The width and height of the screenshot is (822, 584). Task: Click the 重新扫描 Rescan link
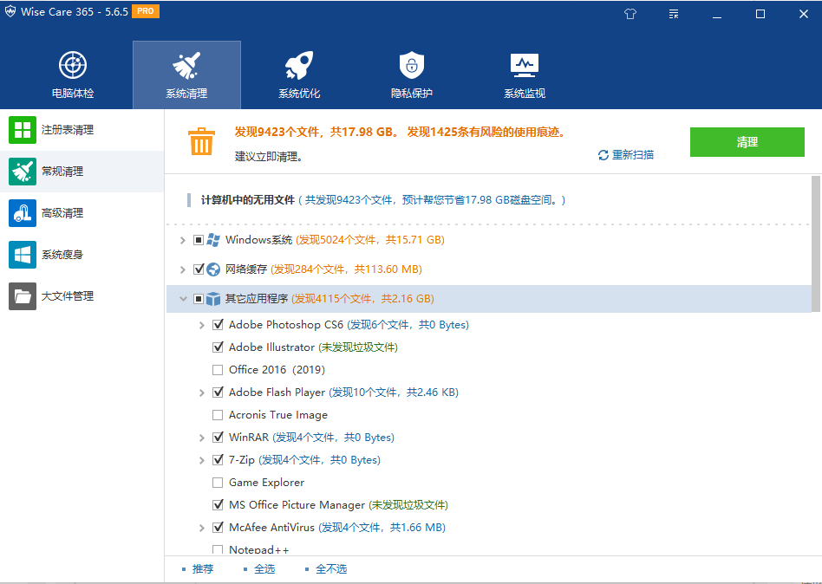click(x=628, y=154)
